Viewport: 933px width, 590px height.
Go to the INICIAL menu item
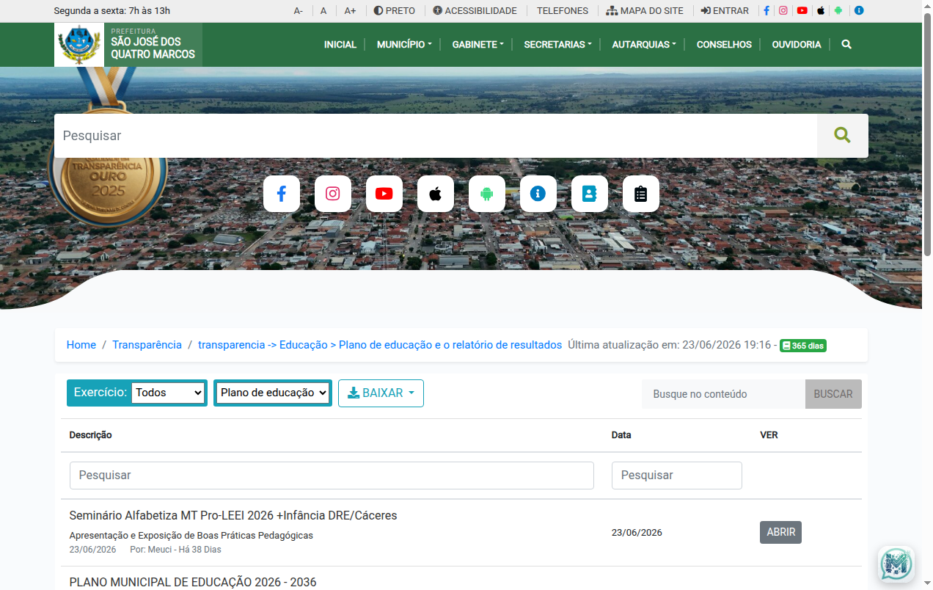340,45
